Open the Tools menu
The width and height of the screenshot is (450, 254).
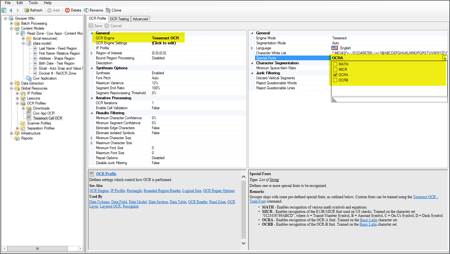click(33, 3)
